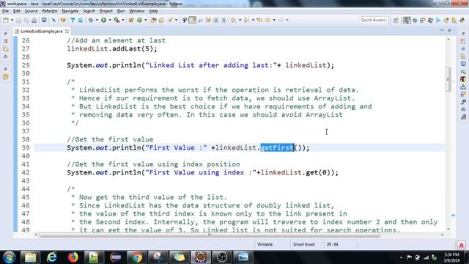Image resolution: width=469 pixels, height=264 pixels.
Task: Click the Smart Insert status bar entry
Action: tap(304, 244)
